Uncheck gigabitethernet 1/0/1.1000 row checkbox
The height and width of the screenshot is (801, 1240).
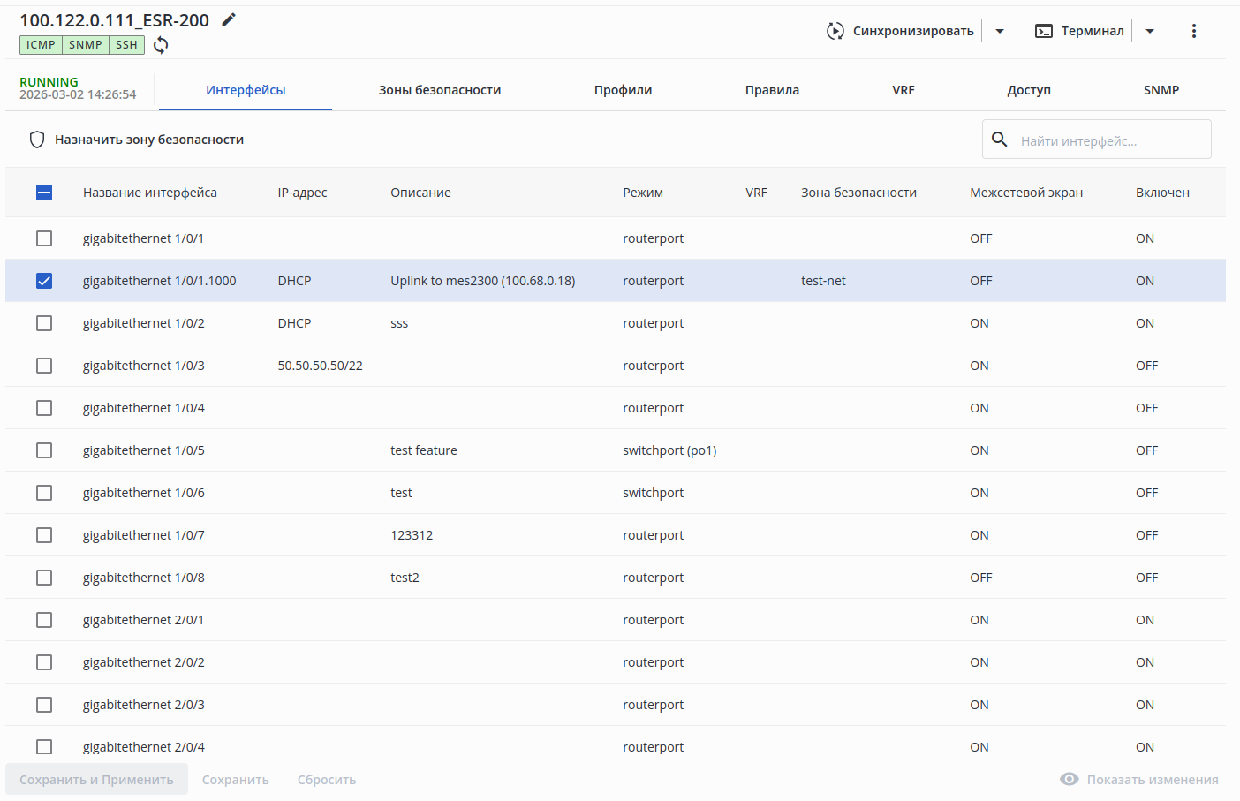44,281
